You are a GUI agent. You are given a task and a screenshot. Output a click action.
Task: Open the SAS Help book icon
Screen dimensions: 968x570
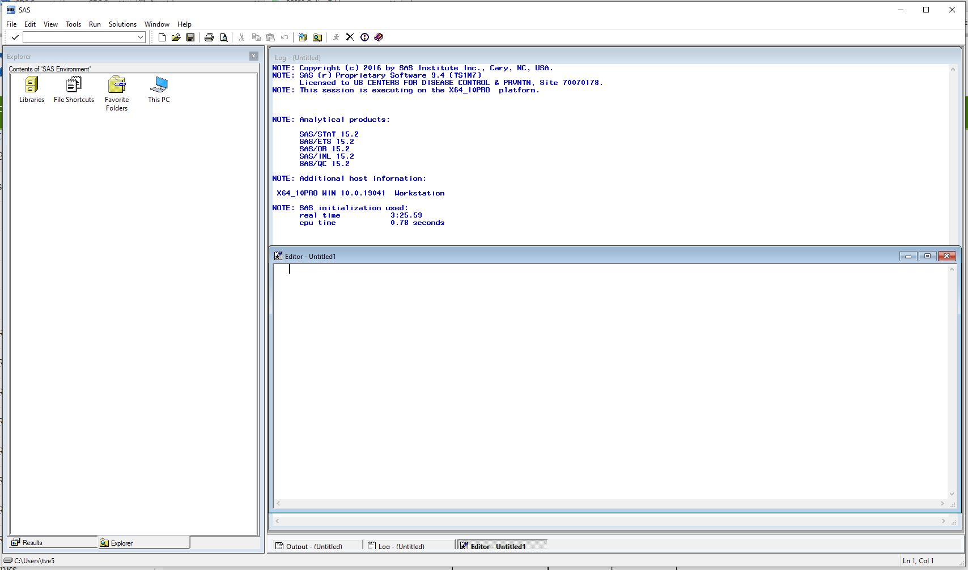(x=379, y=37)
